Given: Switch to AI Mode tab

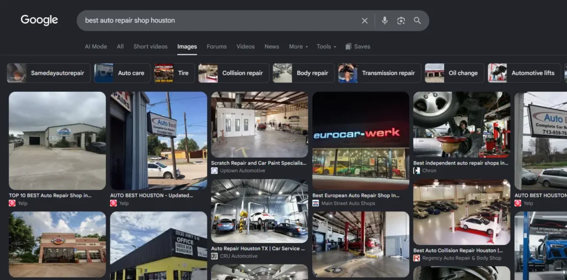Looking at the screenshot, I should [96, 46].
